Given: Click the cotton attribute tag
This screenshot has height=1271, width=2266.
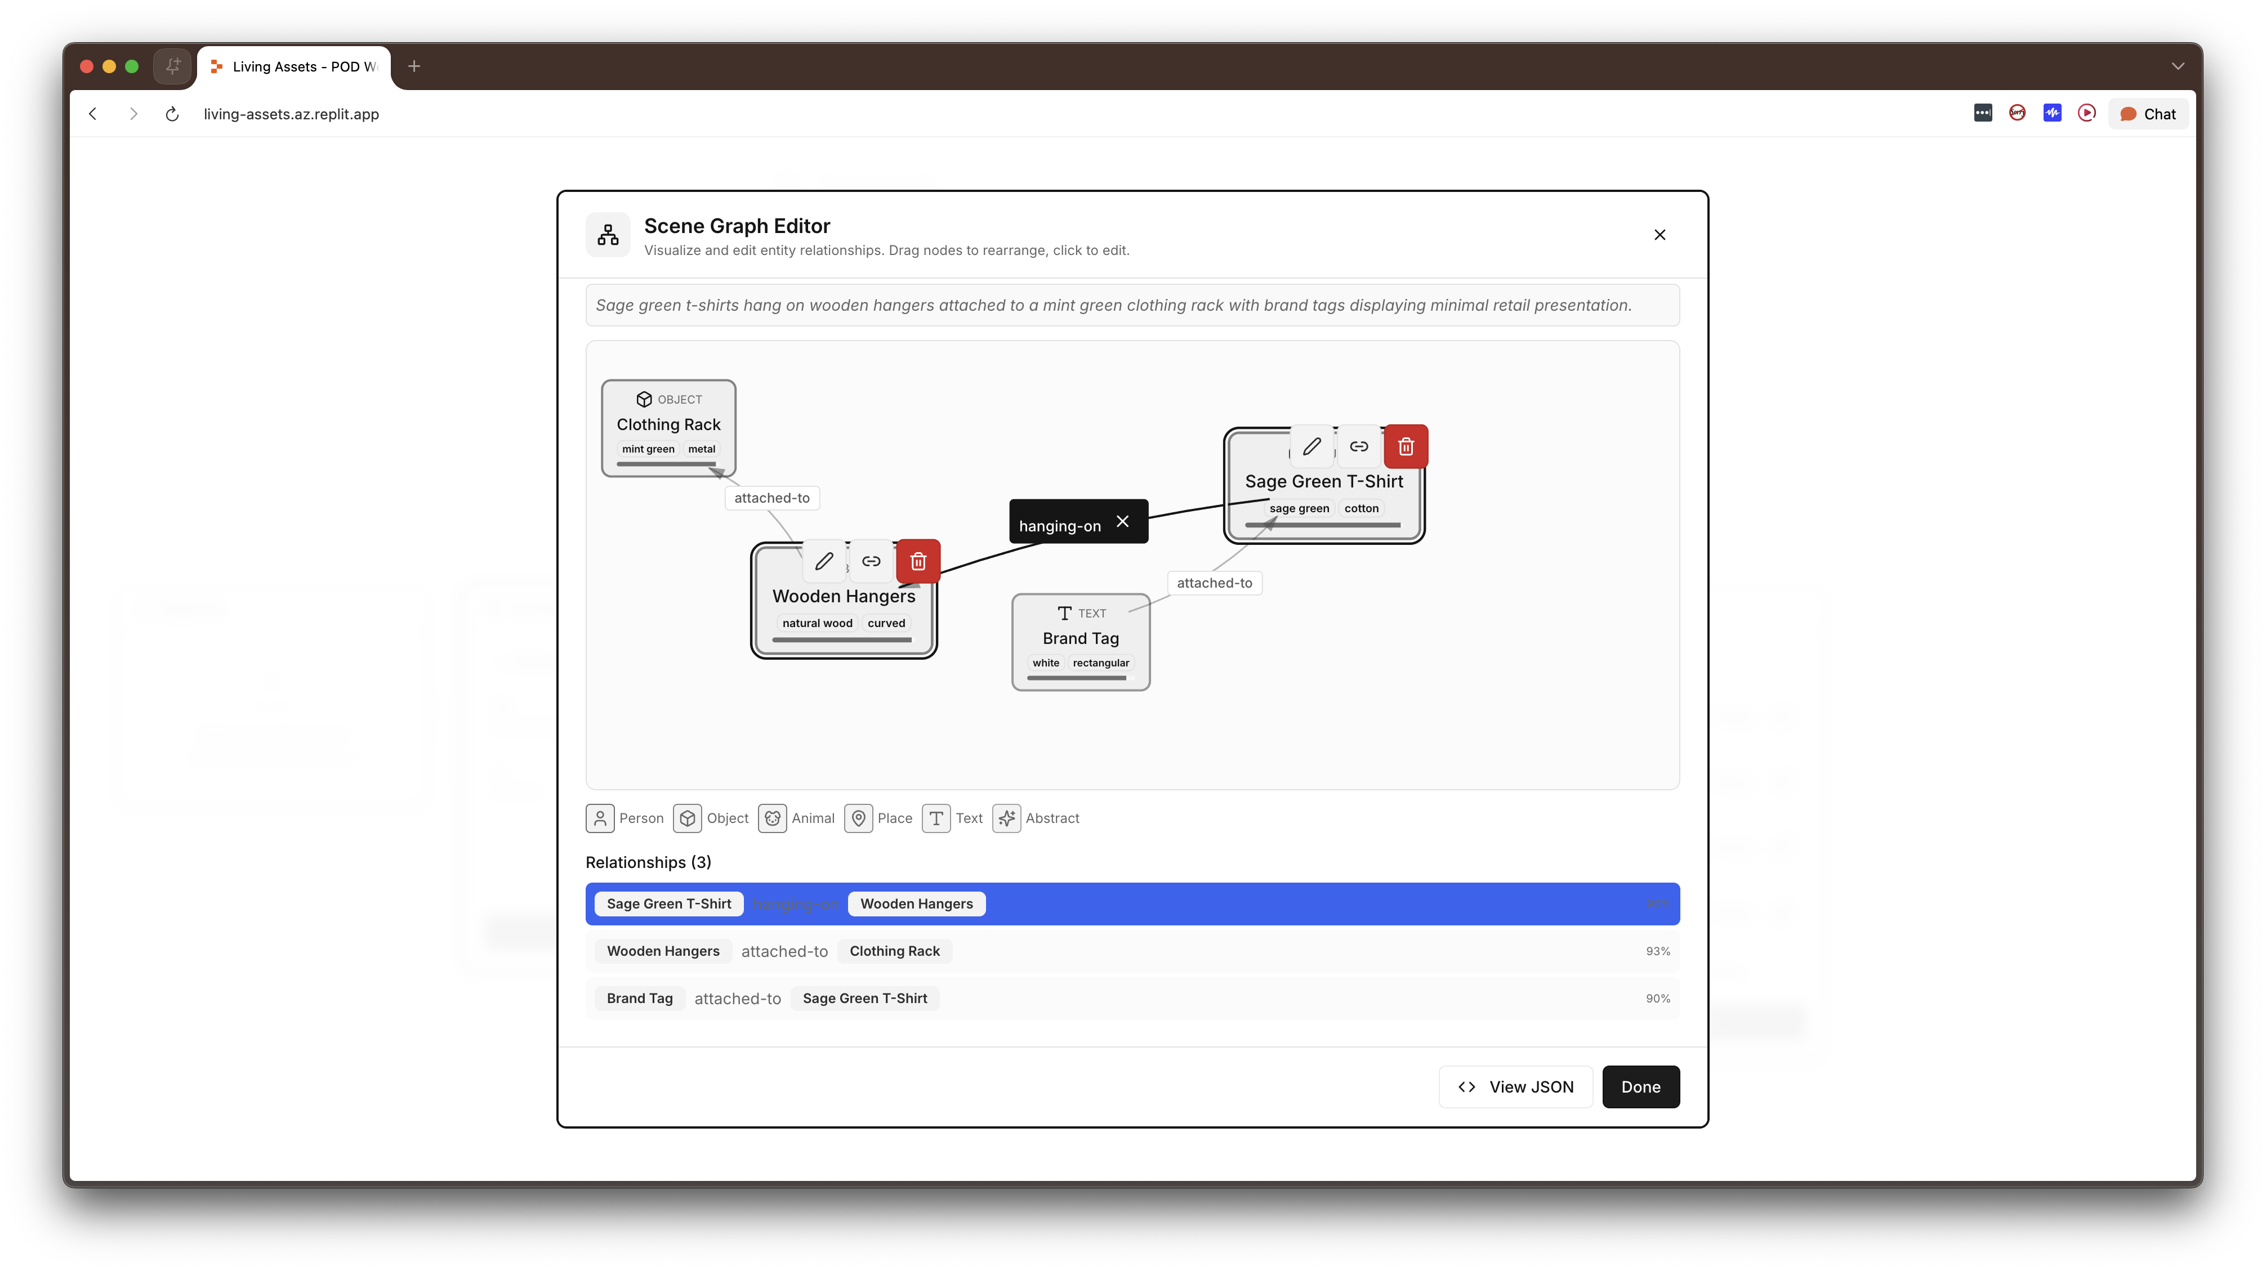Looking at the screenshot, I should coord(1361,508).
